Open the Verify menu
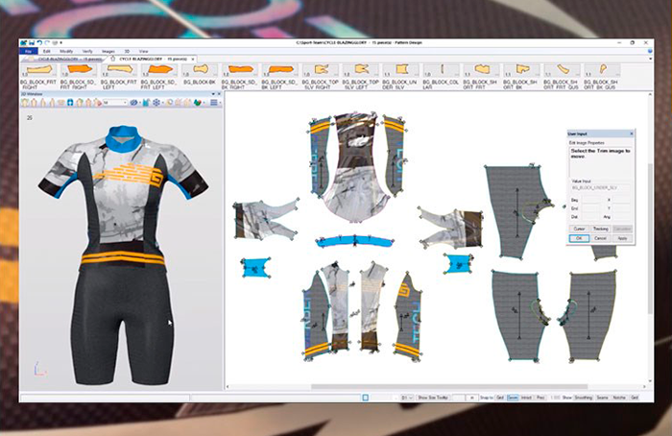The height and width of the screenshot is (436, 672). tap(87, 50)
